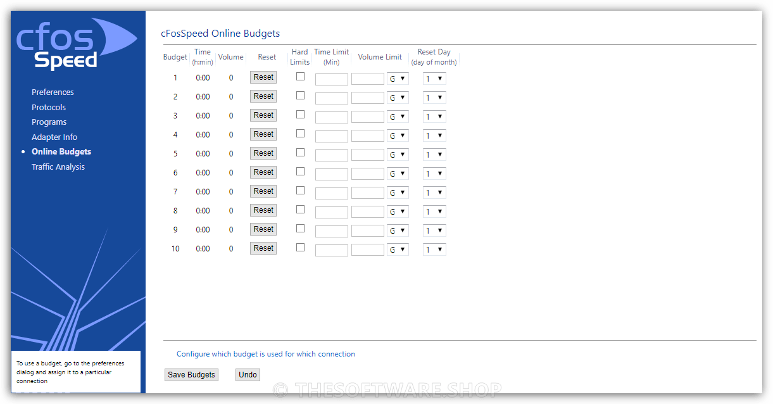Navigate to the Programs section
Image resolution: width=773 pixels, height=404 pixels.
(50, 122)
